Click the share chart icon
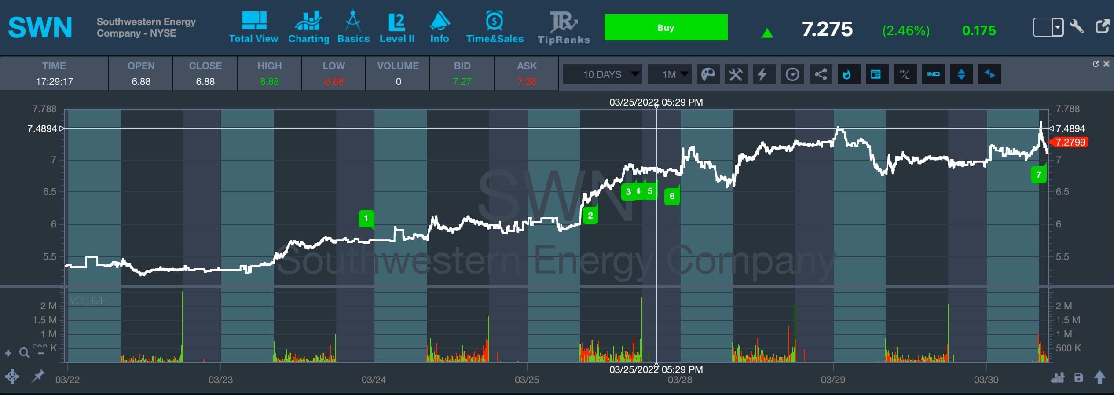Image resolution: width=1114 pixels, height=395 pixels. 820,74
